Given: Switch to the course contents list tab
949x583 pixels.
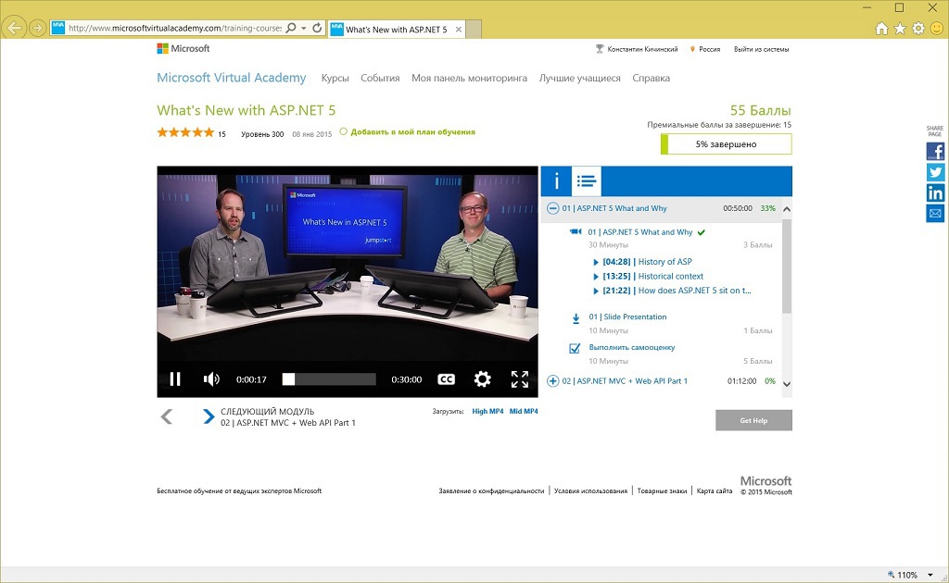Looking at the screenshot, I should tap(587, 180).
